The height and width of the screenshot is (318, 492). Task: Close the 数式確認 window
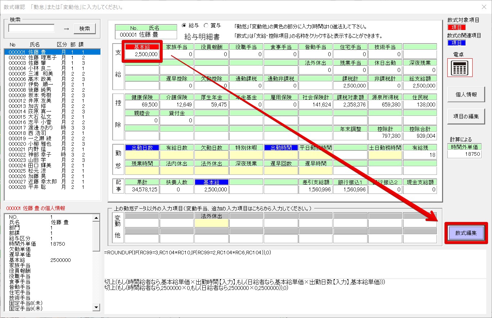[x=483, y=7]
